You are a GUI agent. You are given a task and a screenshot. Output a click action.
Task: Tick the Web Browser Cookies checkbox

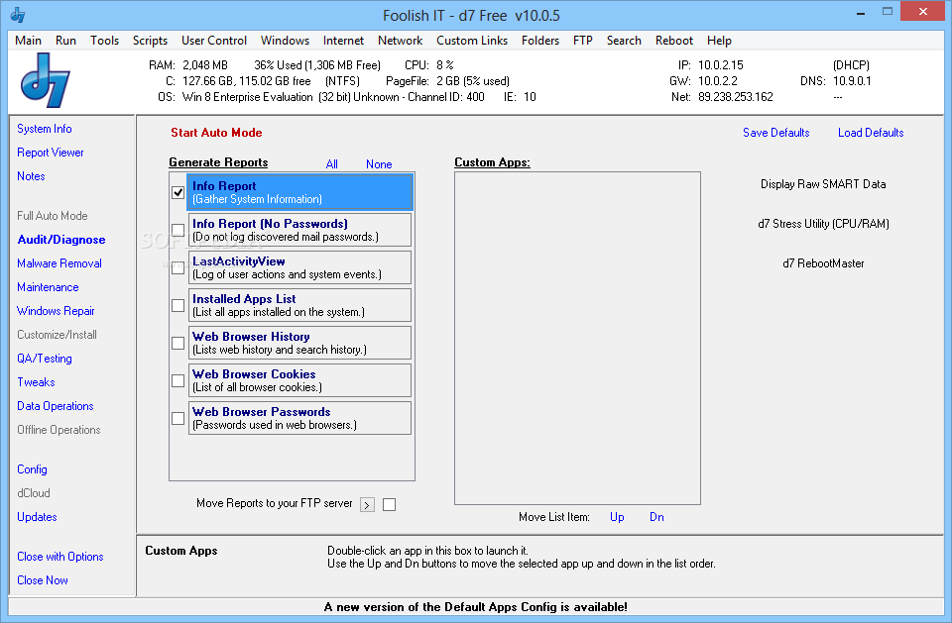tap(178, 380)
